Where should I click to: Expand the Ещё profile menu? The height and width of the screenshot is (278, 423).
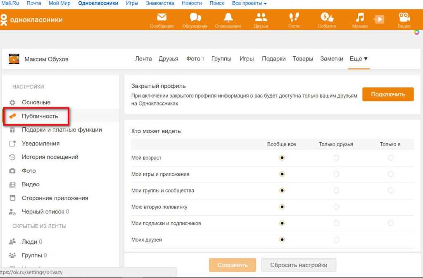(x=359, y=59)
